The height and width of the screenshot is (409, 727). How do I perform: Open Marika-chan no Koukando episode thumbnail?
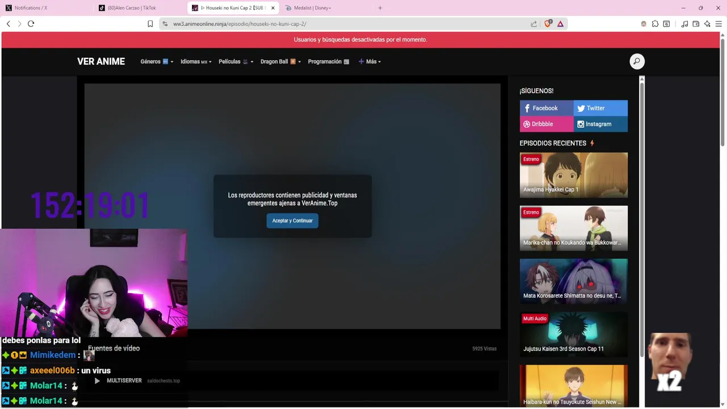click(x=574, y=228)
